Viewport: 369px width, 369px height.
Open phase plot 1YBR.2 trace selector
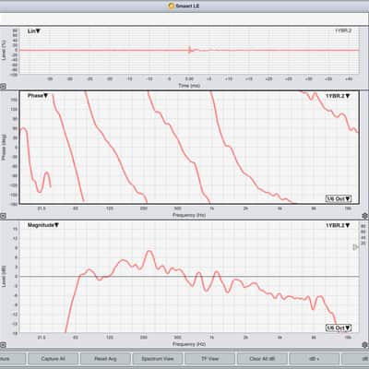338,96
